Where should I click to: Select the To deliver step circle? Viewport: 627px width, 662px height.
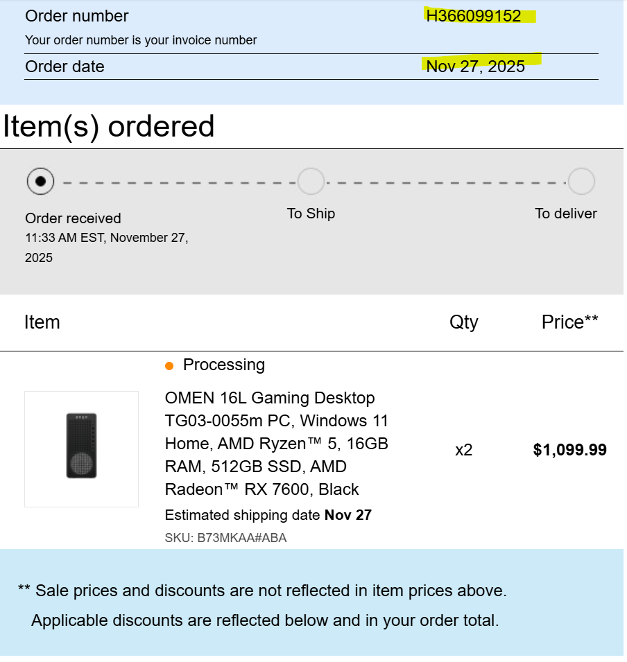pos(581,182)
